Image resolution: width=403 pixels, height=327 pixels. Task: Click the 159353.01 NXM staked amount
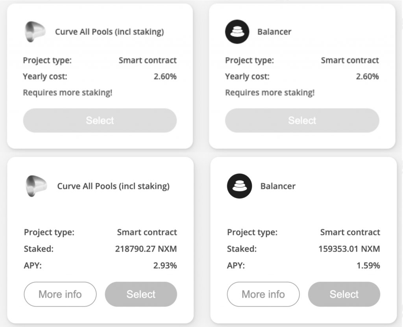click(x=349, y=249)
